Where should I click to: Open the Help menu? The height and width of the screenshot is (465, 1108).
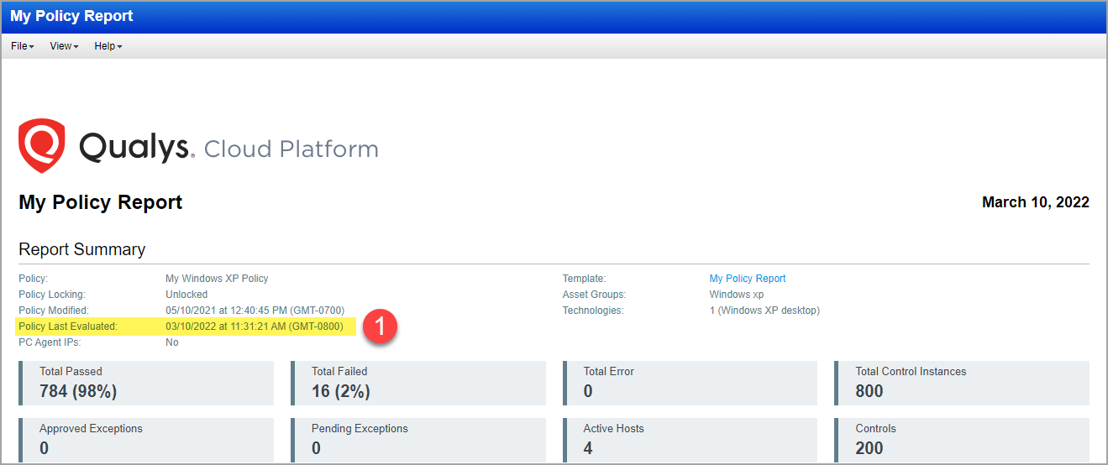click(108, 46)
